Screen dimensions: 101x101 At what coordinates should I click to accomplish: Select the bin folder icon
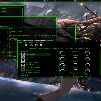pos(87,53)
